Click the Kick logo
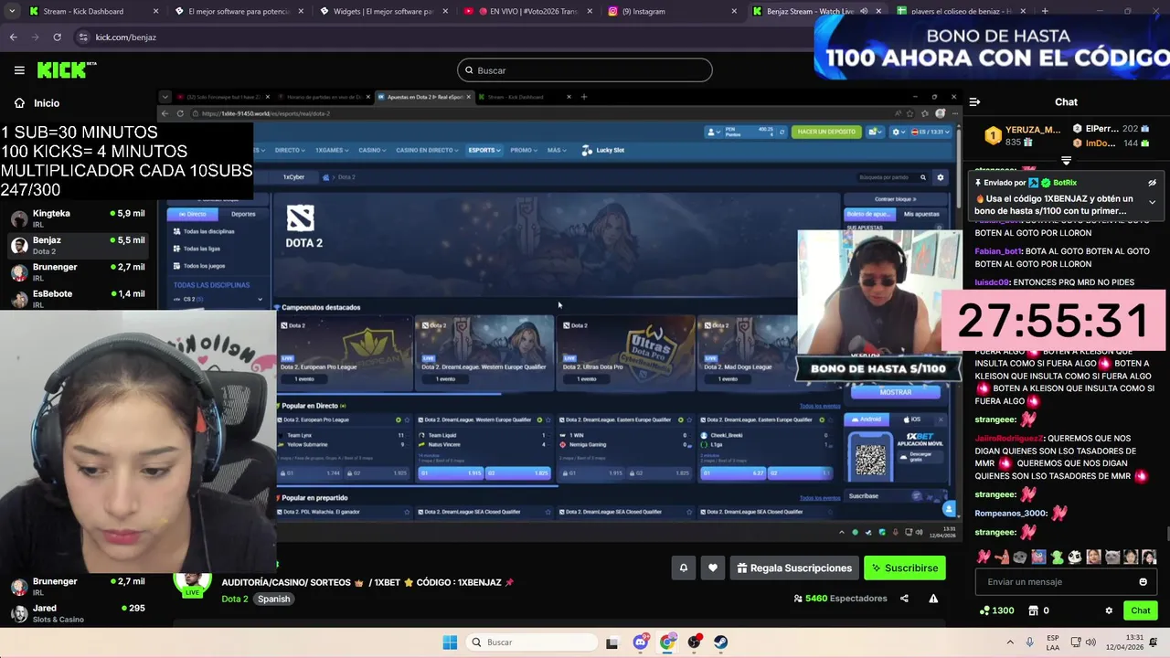Screen dimensions: 1170x658 tap(66, 70)
